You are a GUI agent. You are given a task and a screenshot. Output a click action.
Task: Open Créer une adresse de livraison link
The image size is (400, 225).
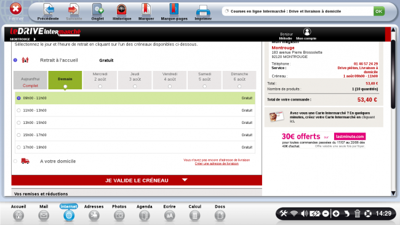217,163
